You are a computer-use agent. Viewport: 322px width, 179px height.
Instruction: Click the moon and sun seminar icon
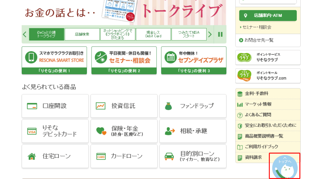point(101,57)
